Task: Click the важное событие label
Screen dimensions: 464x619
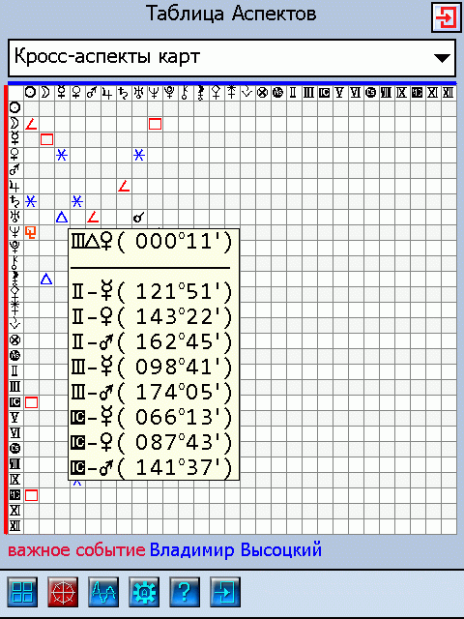Action: pyautogui.click(x=76, y=550)
